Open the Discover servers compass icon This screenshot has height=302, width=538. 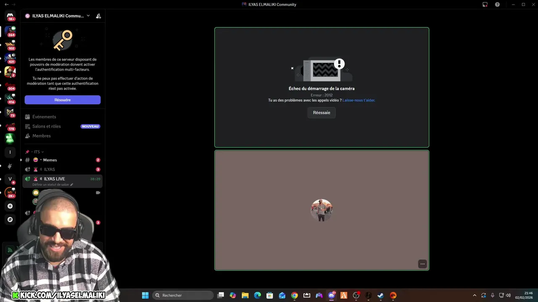(10, 219)
